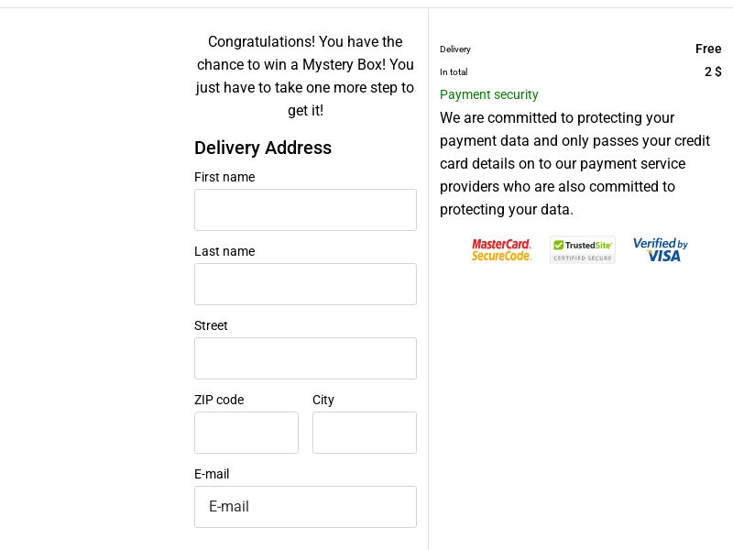Click the Congratulations Mystery Box message

[305, 76]
